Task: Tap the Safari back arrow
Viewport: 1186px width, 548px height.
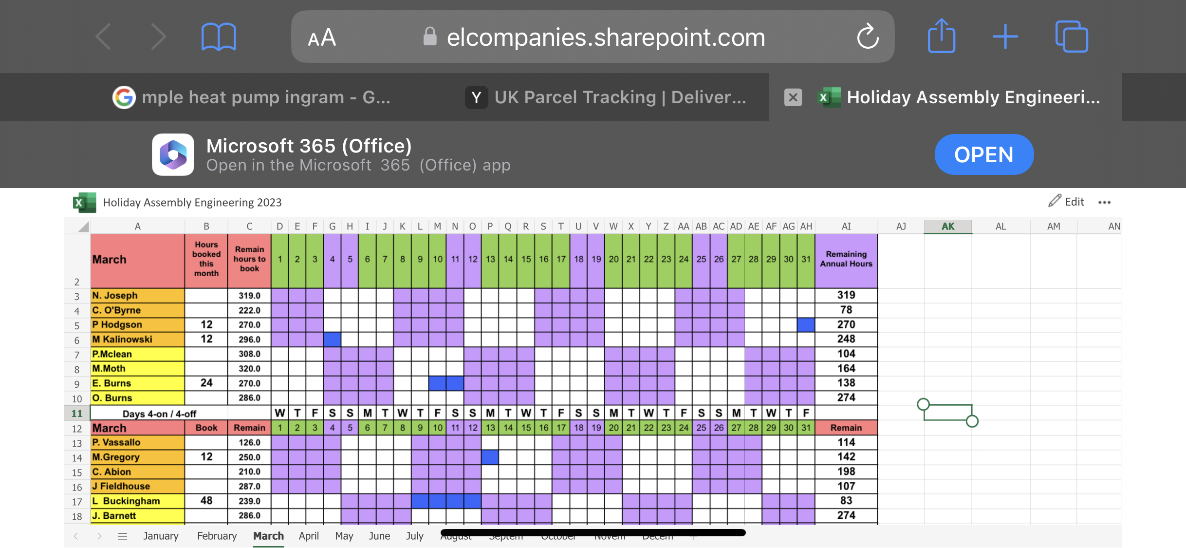Action: [x=104, y=37]
